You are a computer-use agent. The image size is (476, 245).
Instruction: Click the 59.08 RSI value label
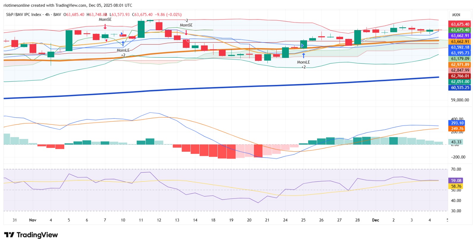456,181
